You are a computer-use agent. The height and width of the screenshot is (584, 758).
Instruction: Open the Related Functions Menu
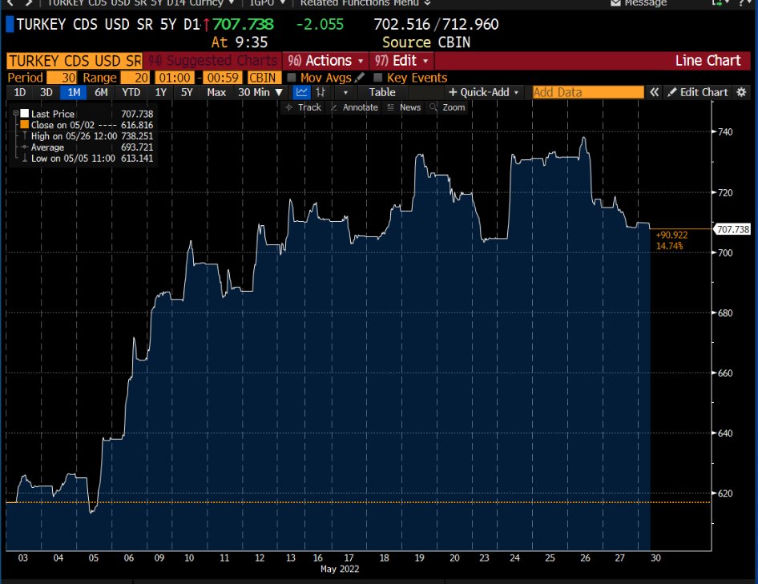(365, 3)
